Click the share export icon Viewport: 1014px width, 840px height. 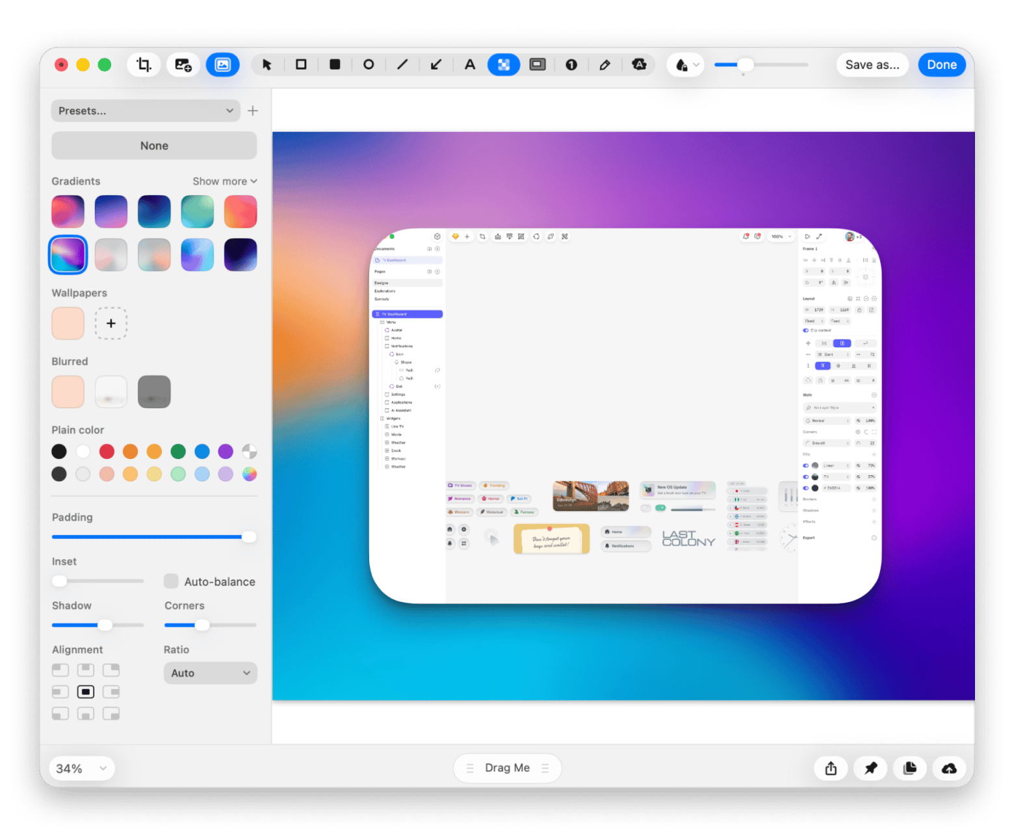pyautogui.click(x=831, y=768)
